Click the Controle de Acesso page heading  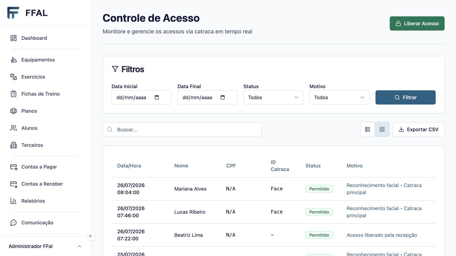pos(151,18)
